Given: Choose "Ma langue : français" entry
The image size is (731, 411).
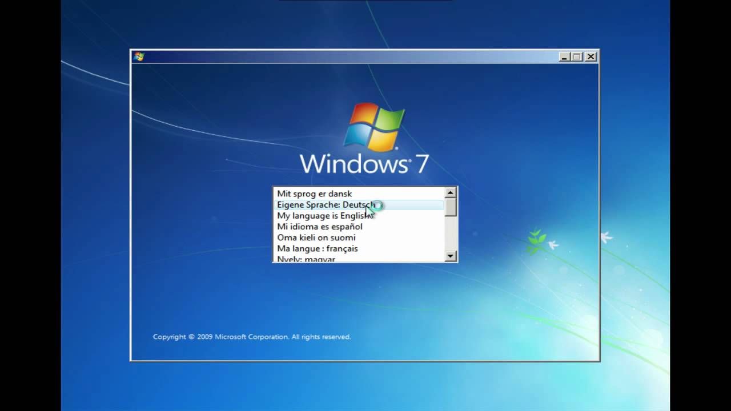Looking at the screenshot, I should coord(359,248).
